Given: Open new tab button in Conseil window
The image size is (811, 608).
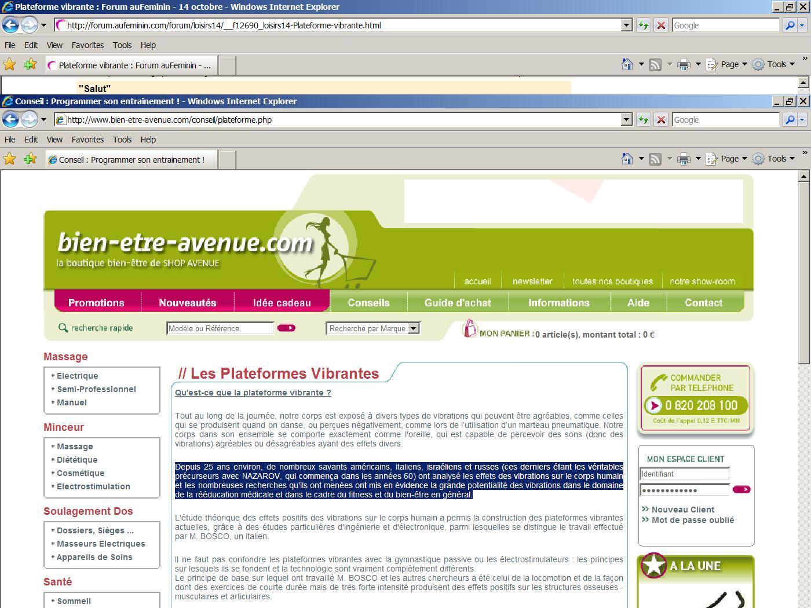Looking at the screenshot, I should [x=228, y=159].
